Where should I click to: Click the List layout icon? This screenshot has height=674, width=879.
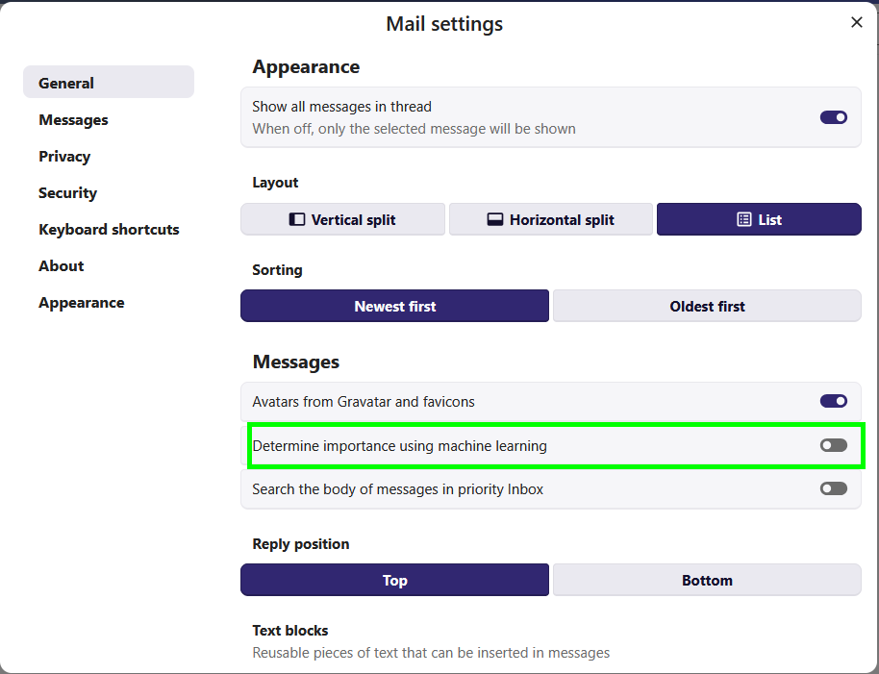[x=744, y=219]
